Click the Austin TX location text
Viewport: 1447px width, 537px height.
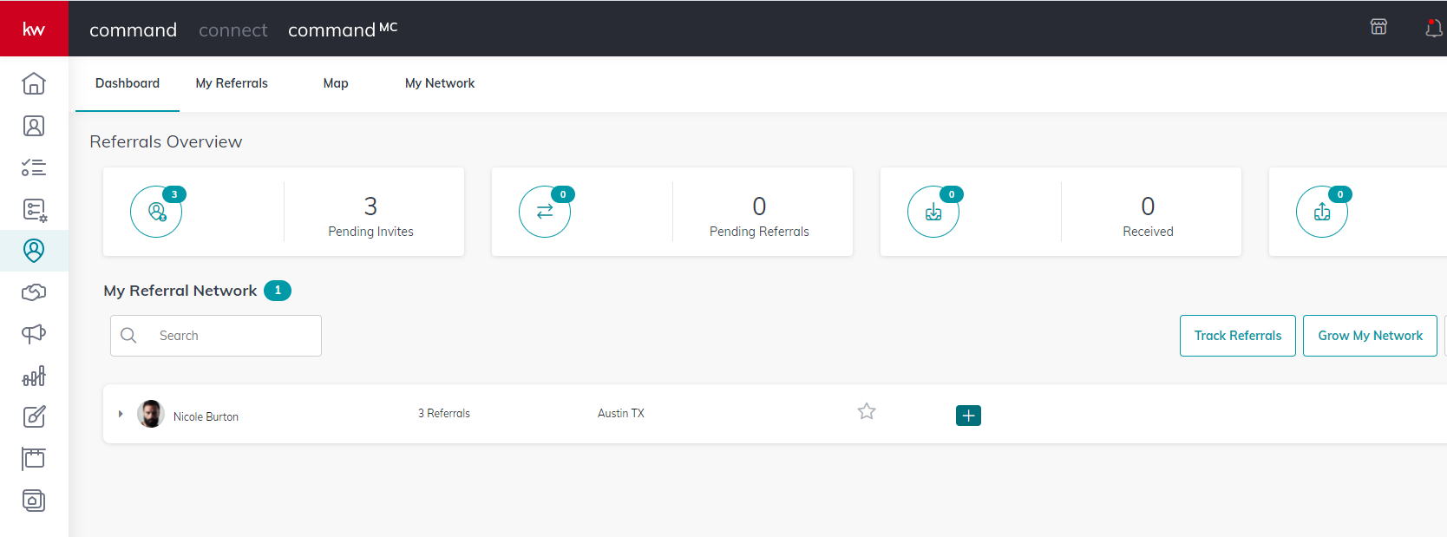(621, 414)
